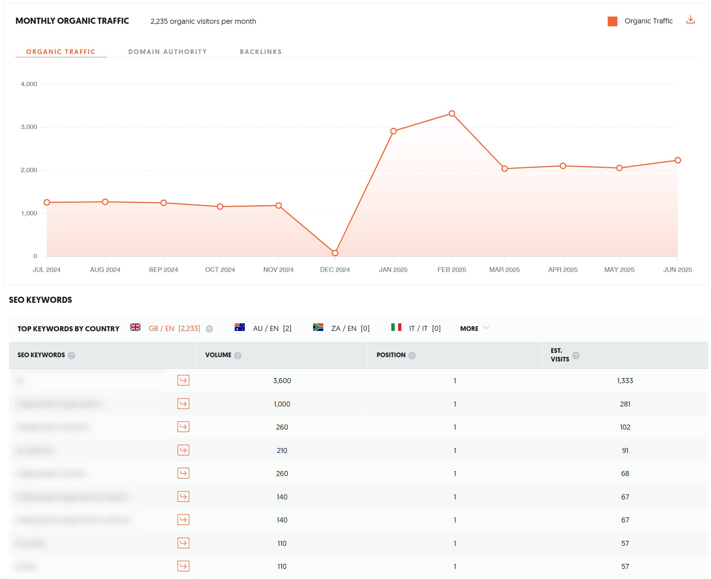
Task: Click help icon beside Est. Visits header
Action: coord(576,355)
